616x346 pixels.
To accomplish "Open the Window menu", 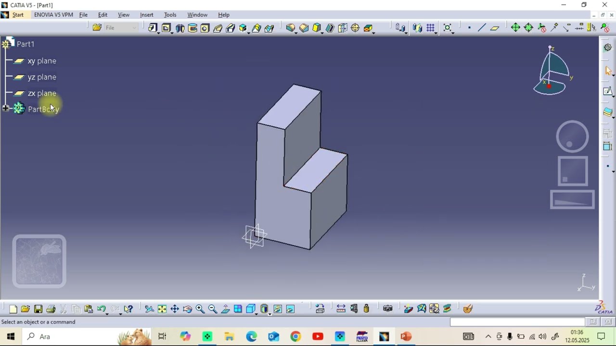I will point(197,15).
